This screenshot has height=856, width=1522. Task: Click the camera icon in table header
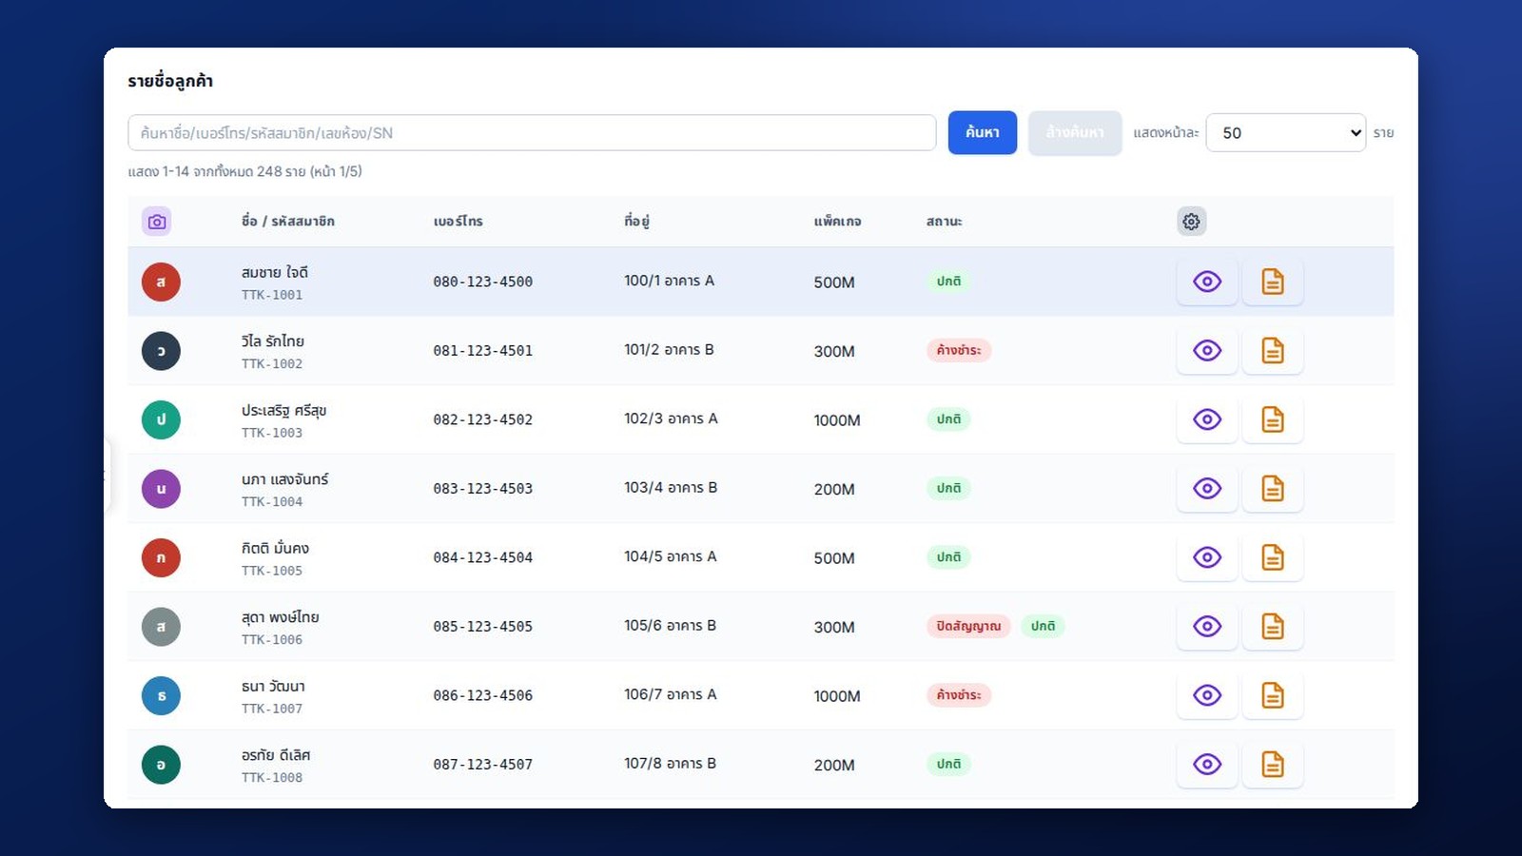(157, 222)
